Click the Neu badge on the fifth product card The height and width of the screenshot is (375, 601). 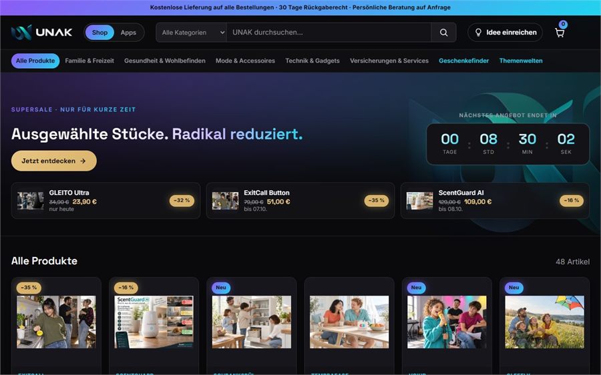[x=416, y=288]
